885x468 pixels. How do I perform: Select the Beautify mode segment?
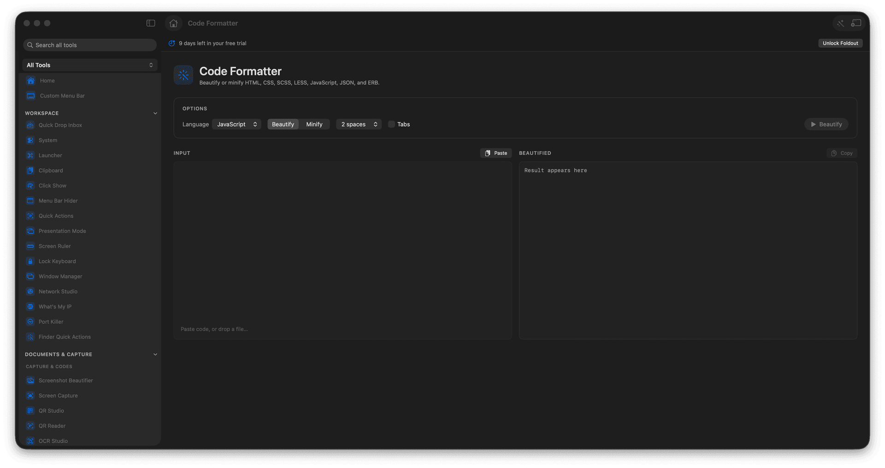point(283,124)
